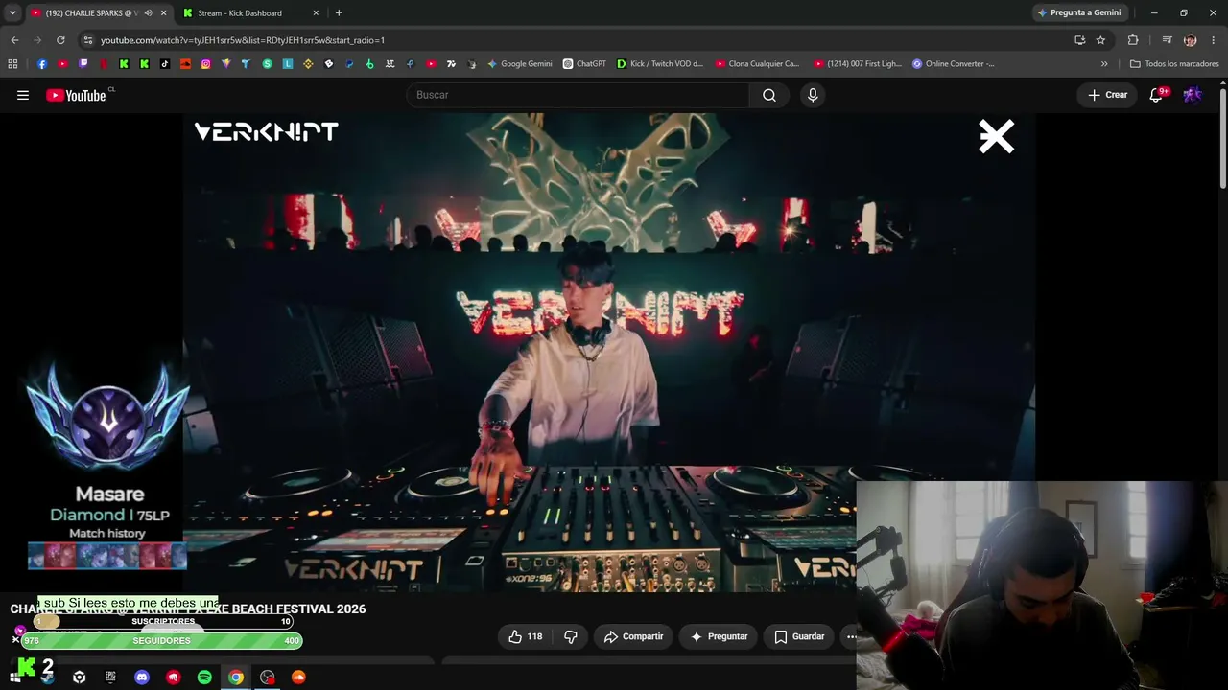Screen dimensions: 1228x690
Task: Open OBS Studio from the taskbar
Action: (x=268, y=678)
